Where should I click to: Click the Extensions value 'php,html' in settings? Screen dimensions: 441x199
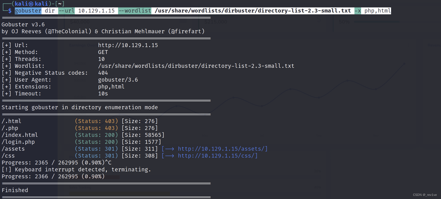tap(111, 87)
